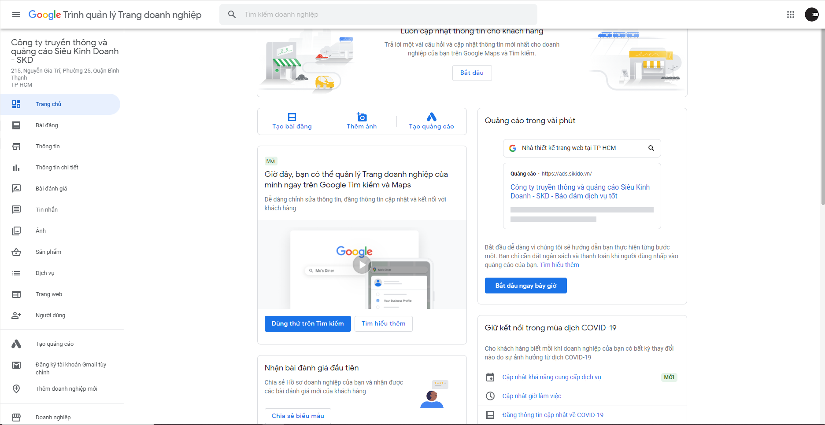The width and height of the screenshot is (825, 425).
Task: Click the Thêm ảnh camera icon
Action: (362, 117)
